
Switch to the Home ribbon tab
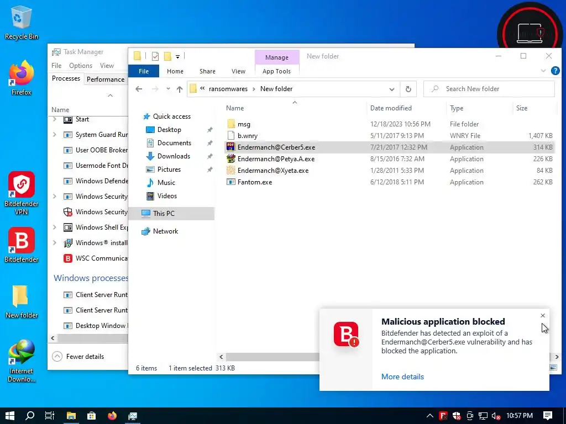point(175,71)
